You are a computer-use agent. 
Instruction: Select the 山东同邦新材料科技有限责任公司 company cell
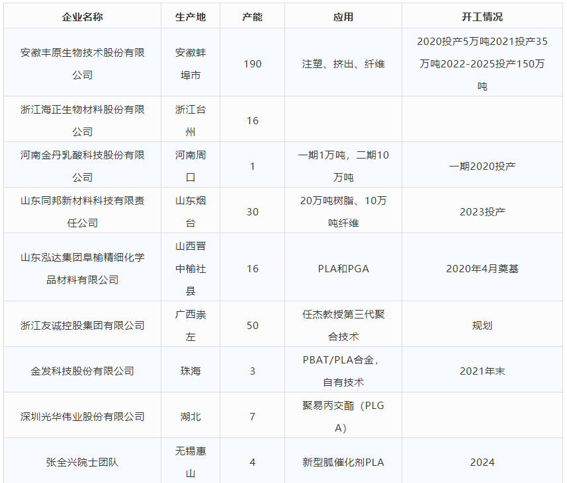83,211
